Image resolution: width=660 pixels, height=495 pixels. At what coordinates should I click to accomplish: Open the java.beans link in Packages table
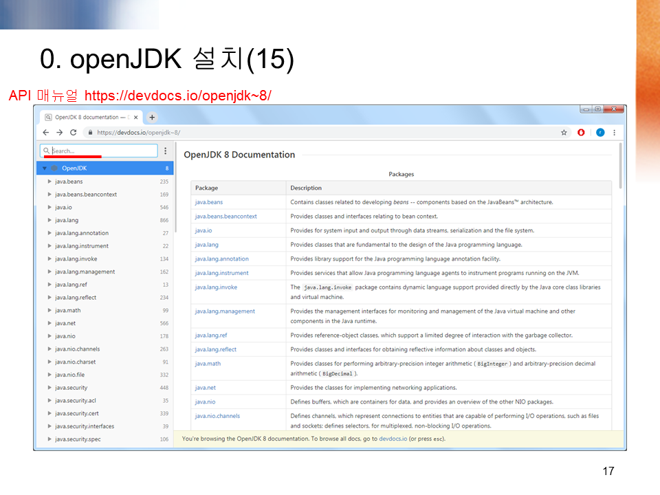click(x=209, y=202)
